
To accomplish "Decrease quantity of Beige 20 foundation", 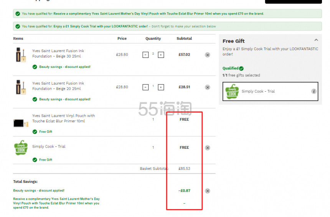I will [145, 87].
